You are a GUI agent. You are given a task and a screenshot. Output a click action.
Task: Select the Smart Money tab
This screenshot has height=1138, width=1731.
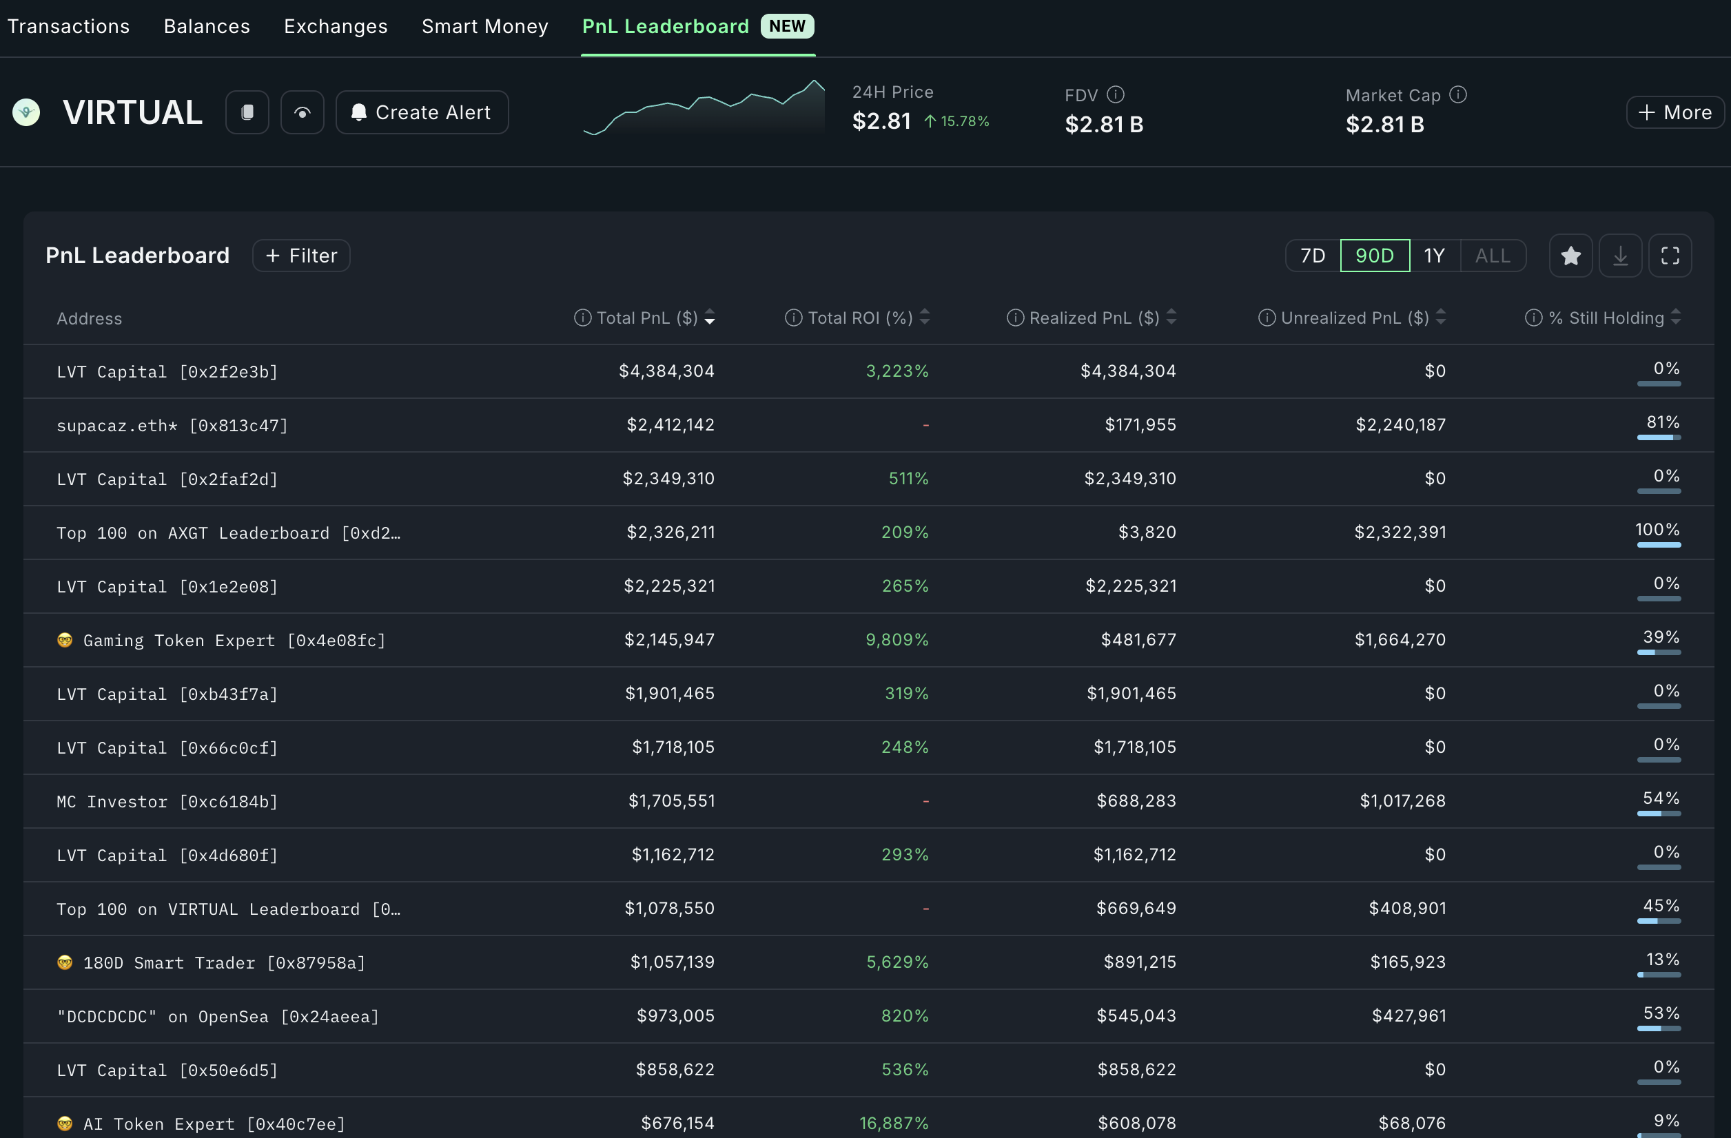click(485, 25)
